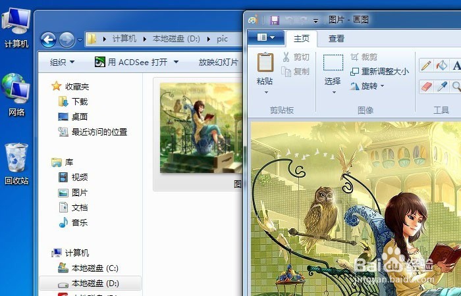Click Slide show (放映幻灯片) button
Viewport: 461px width, 296px height.
pyautogui.click(x=218, y=62)
